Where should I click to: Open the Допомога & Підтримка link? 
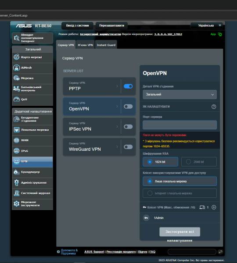coord(69,252)
